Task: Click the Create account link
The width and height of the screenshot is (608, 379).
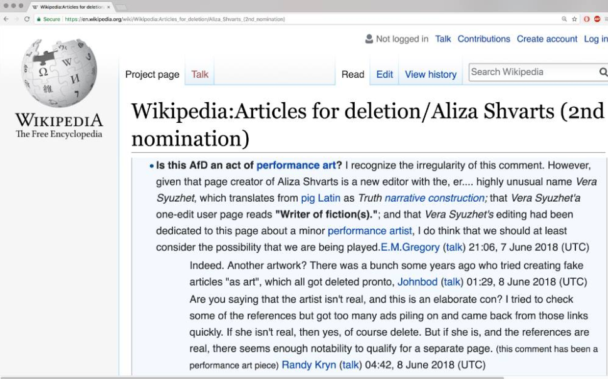Action: click(547, 39)
